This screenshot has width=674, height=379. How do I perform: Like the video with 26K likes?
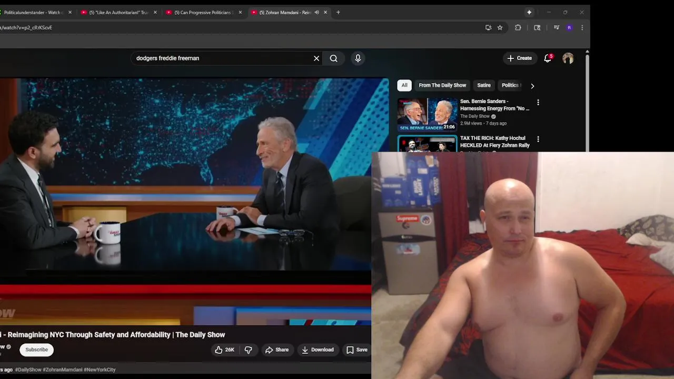[x=224, y=350]
